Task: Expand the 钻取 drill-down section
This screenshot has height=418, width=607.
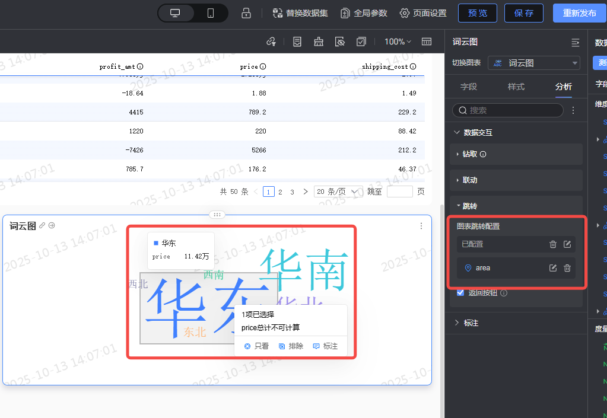Action: (x=470, y=154)
